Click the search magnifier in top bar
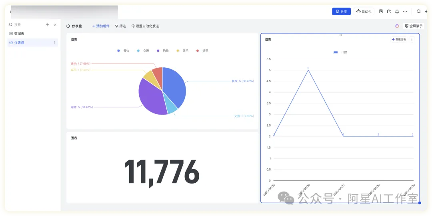Image resolution: width=432 pixels, height=216 pixels. (x=419, y=12)
